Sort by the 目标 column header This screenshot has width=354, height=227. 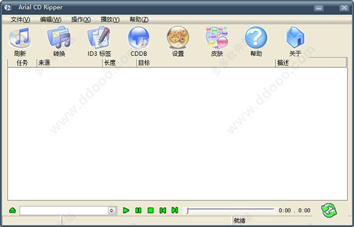(x=206, y=62)
